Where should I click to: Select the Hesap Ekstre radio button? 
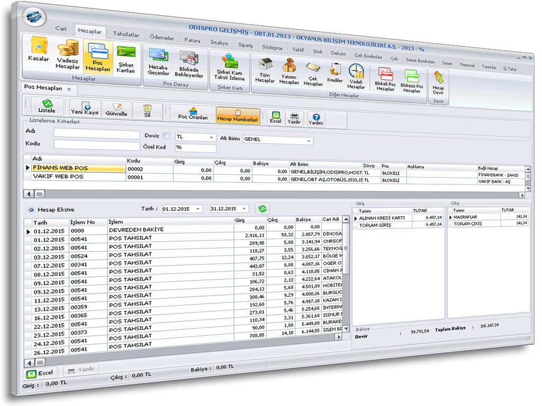pos(31,210)
